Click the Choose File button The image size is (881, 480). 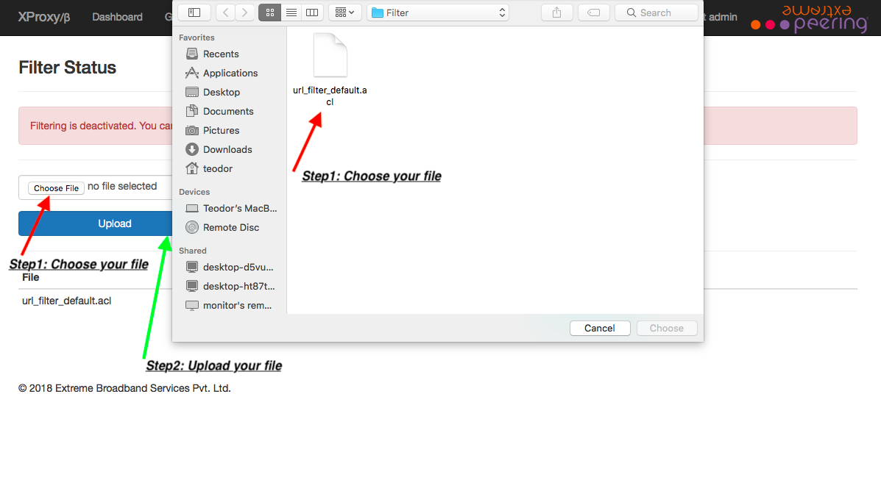coord(56,188)
